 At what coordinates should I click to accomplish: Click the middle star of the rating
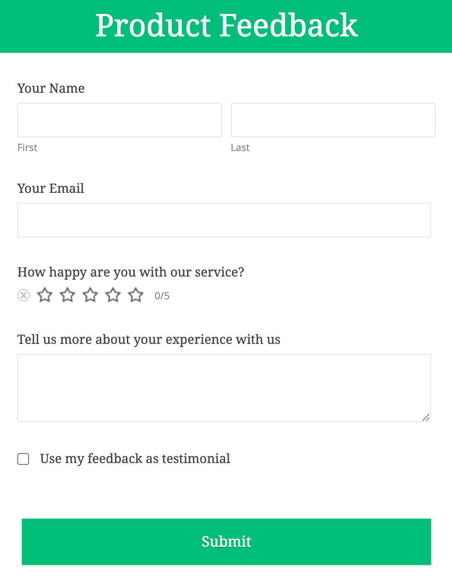(90, 295)
